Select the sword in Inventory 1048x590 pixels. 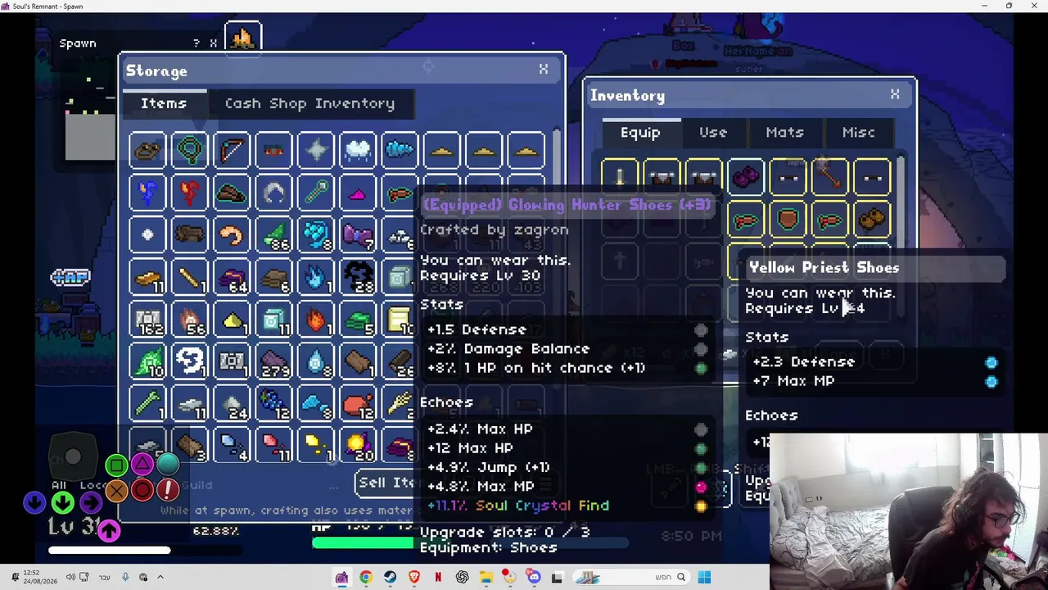620,176
